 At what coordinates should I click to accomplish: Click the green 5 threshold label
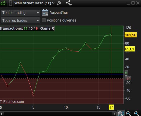(x=126, y=73)
